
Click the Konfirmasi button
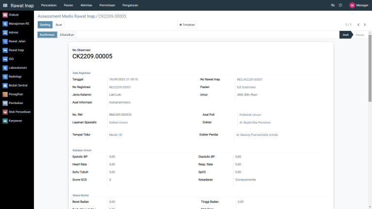[x=47, y=35]
